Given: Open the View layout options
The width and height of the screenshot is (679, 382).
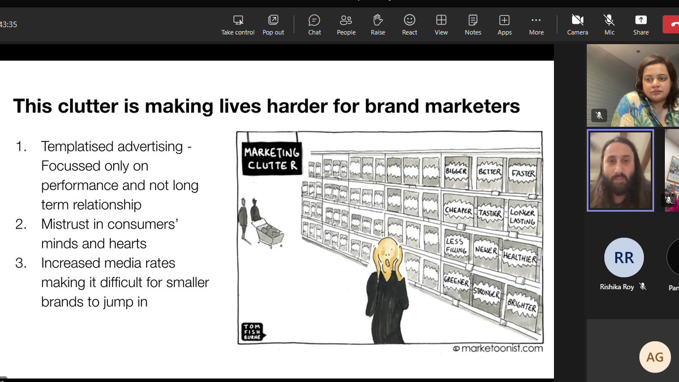Looking at the screenshot, I should (441, 25).
